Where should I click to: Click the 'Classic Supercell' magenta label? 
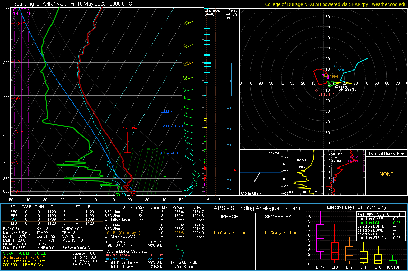[353, 159]
